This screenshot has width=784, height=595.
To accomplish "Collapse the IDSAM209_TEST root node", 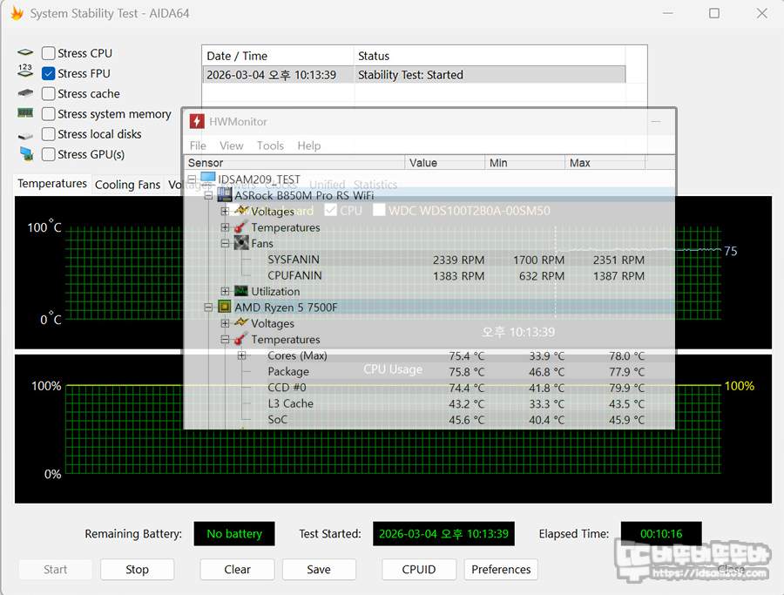I will pyautogui.click(x=192, y=179).
